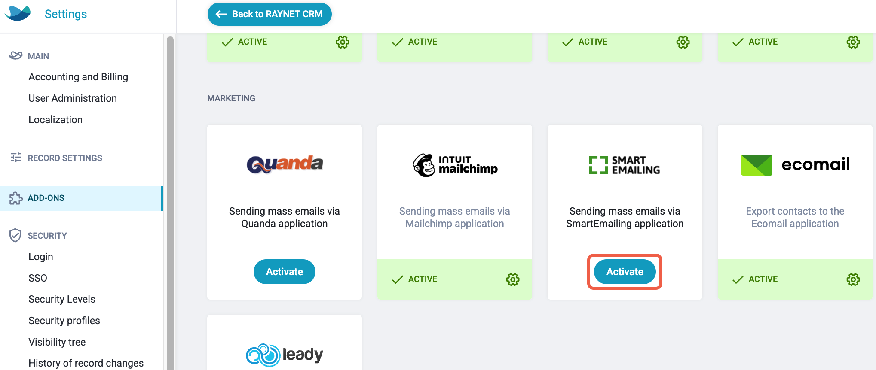Select Security Levels in sidebar
Viewport: 876px width, 370px height.
(62, 299)
